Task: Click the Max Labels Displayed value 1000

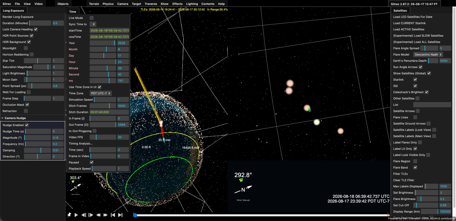Action: (445, 186)
